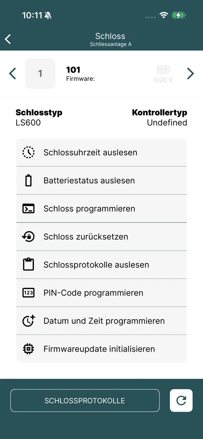Tap the clipboard icon for Schlossprotokolle auslesen
This screenshot has height=439, width=203.
tap(28, 264)
